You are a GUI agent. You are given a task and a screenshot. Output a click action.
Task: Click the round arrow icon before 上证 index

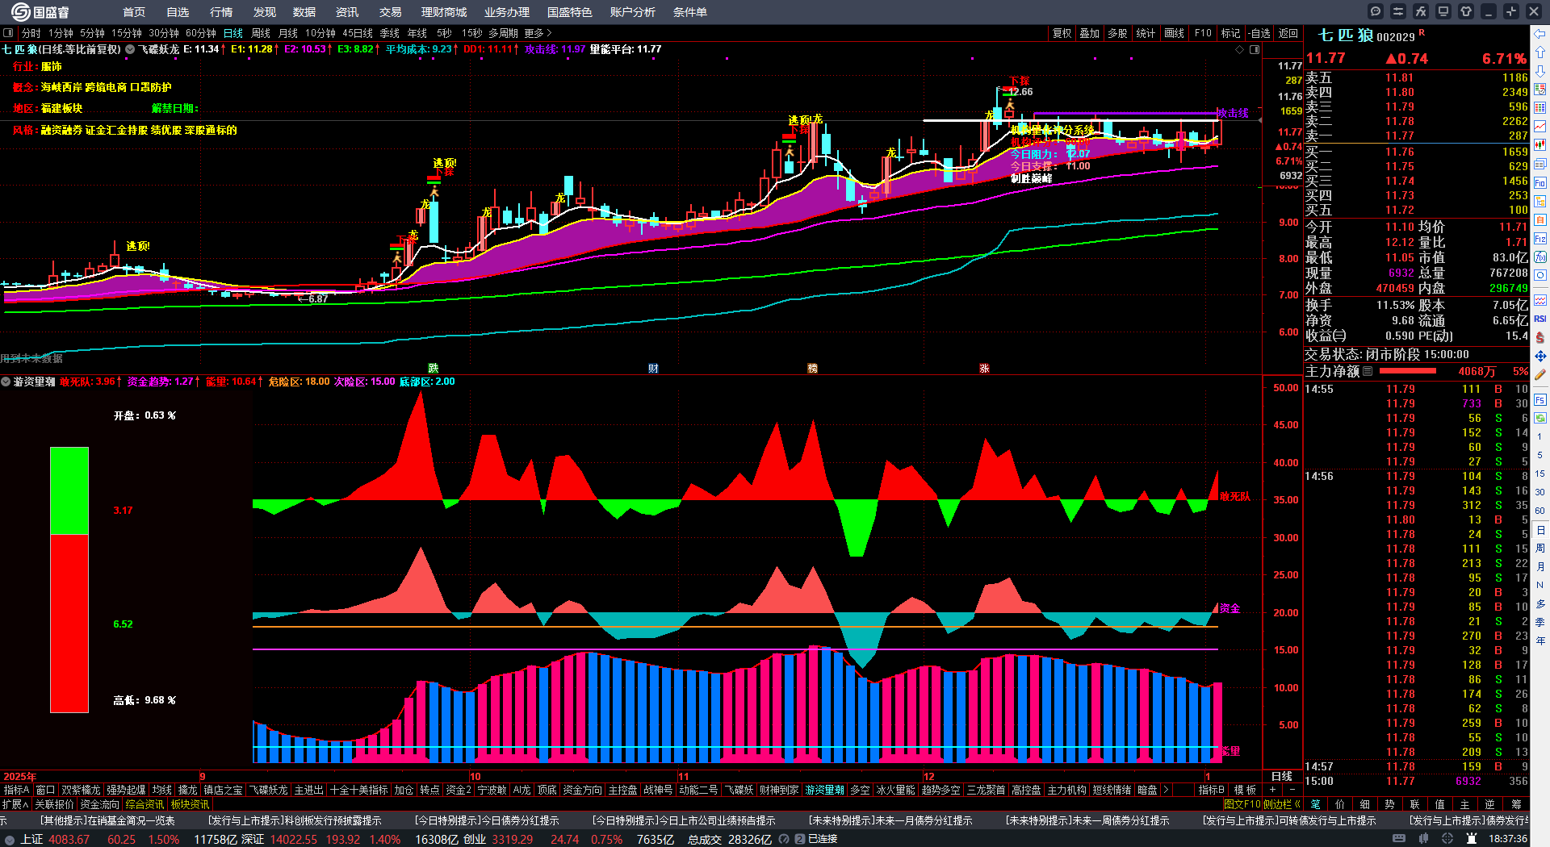10,840
